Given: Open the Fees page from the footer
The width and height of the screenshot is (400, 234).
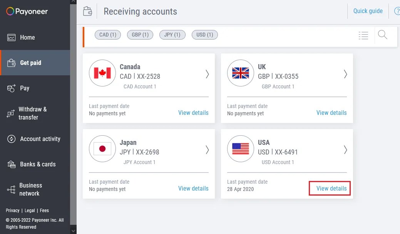Looking at the screenshot, I should click(44, 210).
